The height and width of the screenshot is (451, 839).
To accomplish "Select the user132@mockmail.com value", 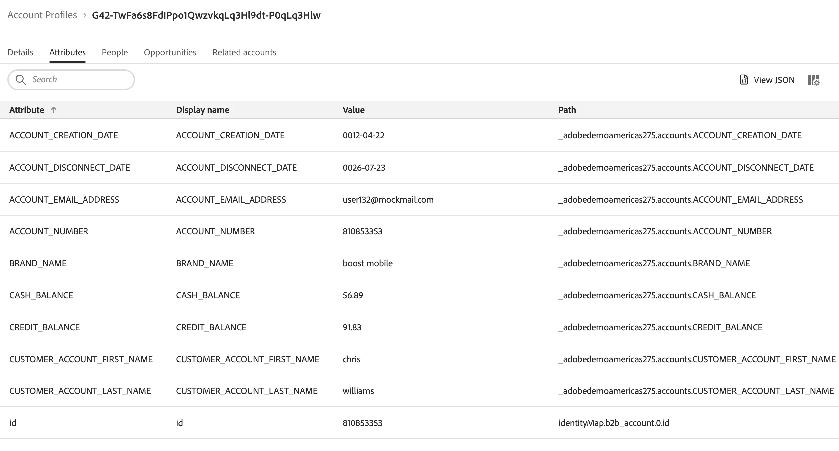I will point(388,200).
